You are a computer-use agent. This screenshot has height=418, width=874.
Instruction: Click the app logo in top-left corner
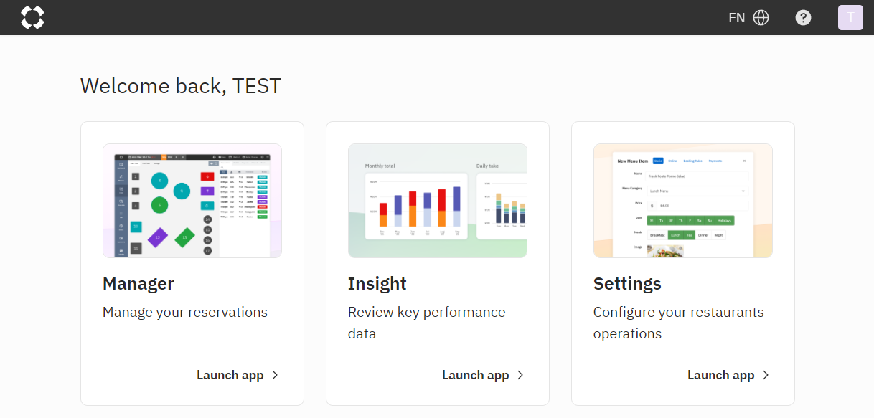32,17
